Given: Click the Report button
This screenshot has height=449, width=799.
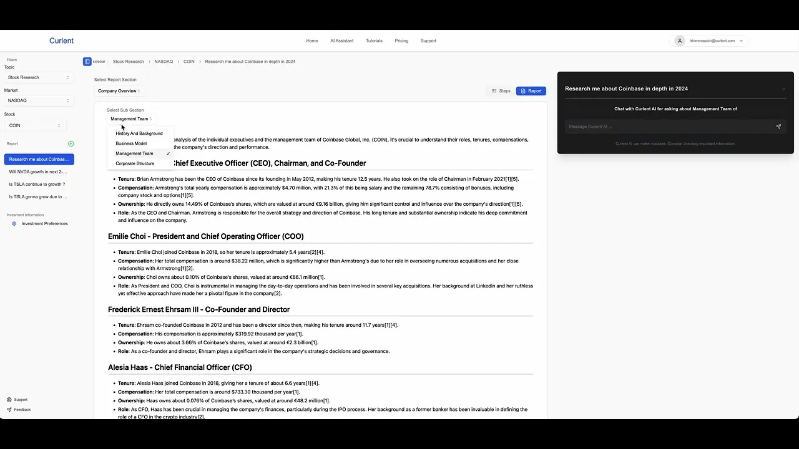Looking at the screenshot, I should point(531,90).
